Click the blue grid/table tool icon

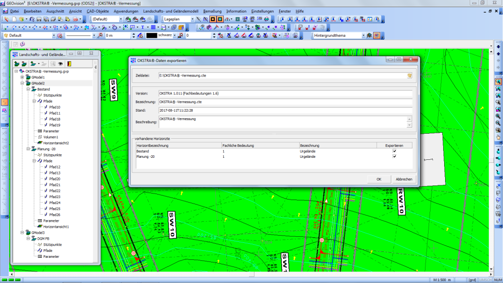click(x=153, y=27)
